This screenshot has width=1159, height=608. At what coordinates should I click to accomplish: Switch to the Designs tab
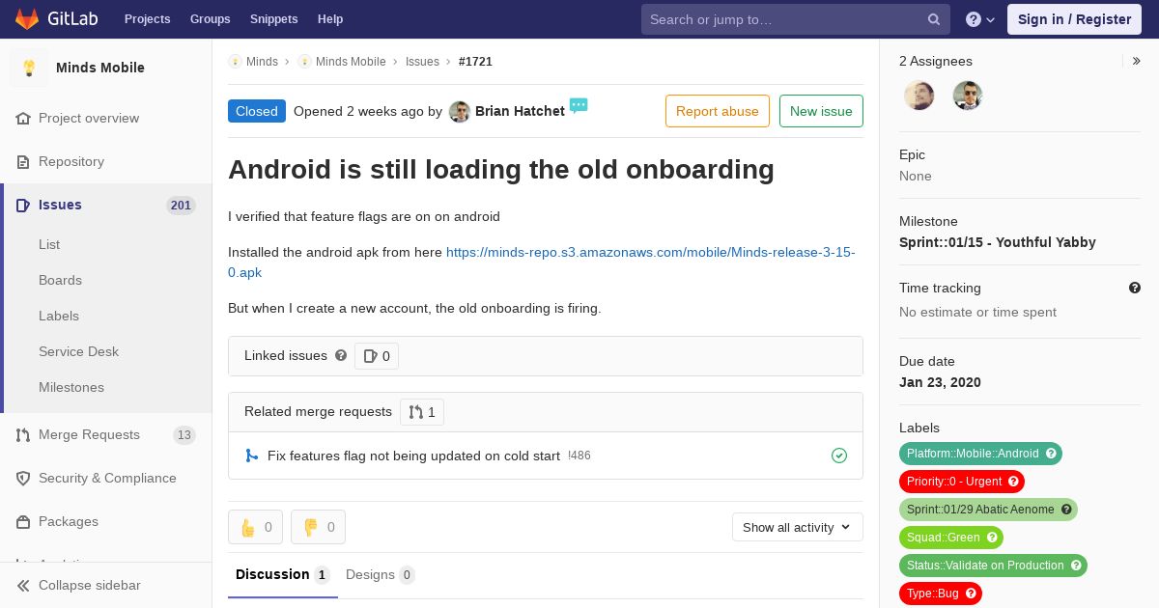coord(381,575)
